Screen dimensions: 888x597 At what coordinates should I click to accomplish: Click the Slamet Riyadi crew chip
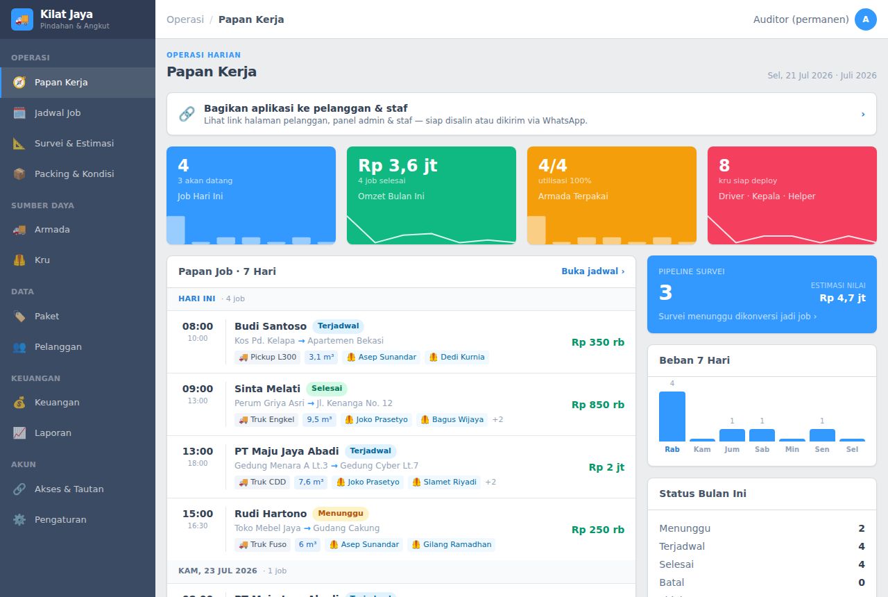(x=444, y=482)
